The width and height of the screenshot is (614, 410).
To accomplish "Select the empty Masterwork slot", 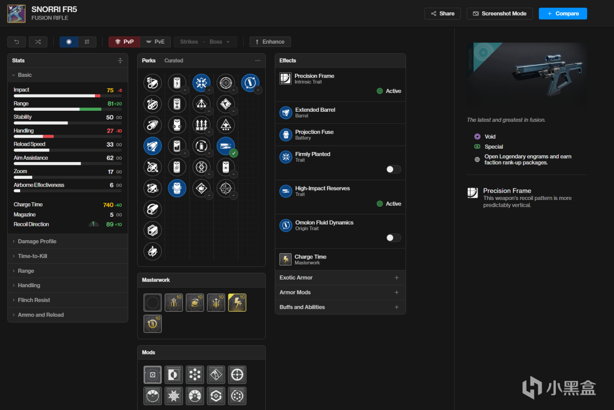I will click(x=153, y=303).
